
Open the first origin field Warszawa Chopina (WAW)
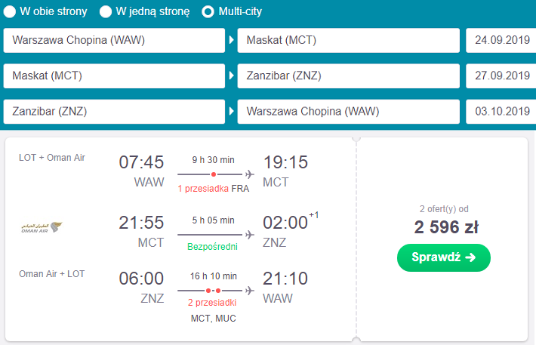[115, 40]
